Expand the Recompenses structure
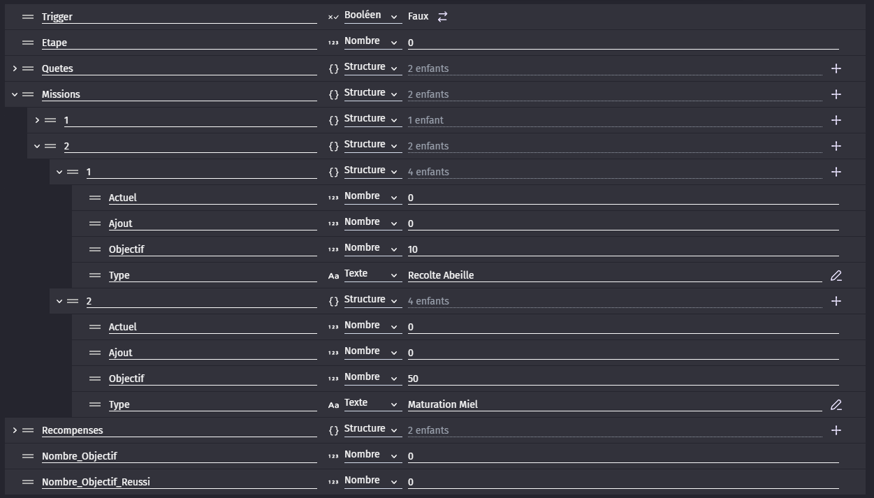The height and width of the screenshot is (498, 874). [15, 430]
